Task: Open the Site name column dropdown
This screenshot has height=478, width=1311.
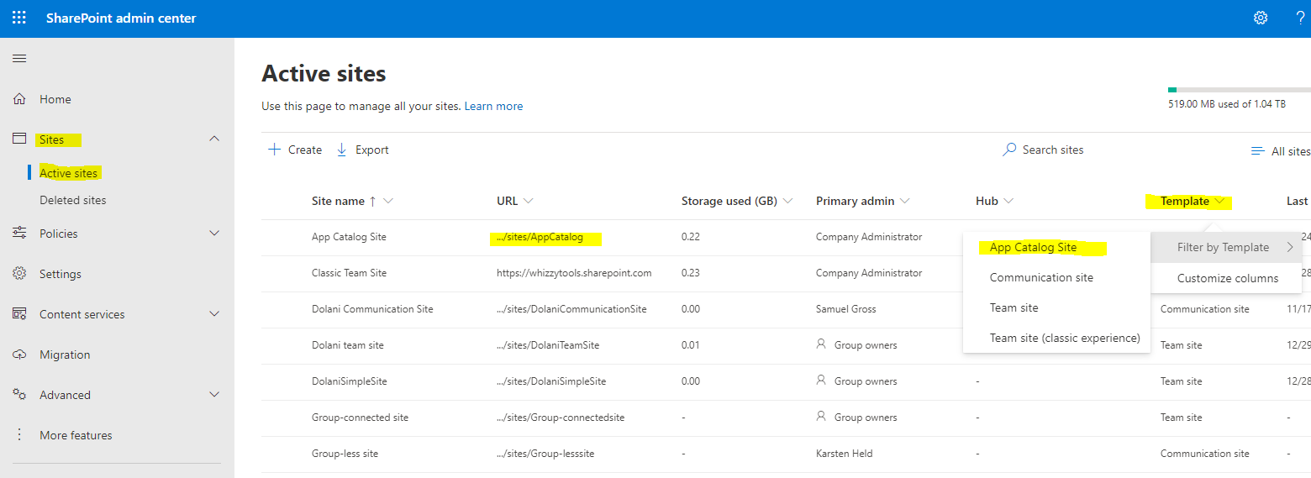Action: click(x=388, y=201)
